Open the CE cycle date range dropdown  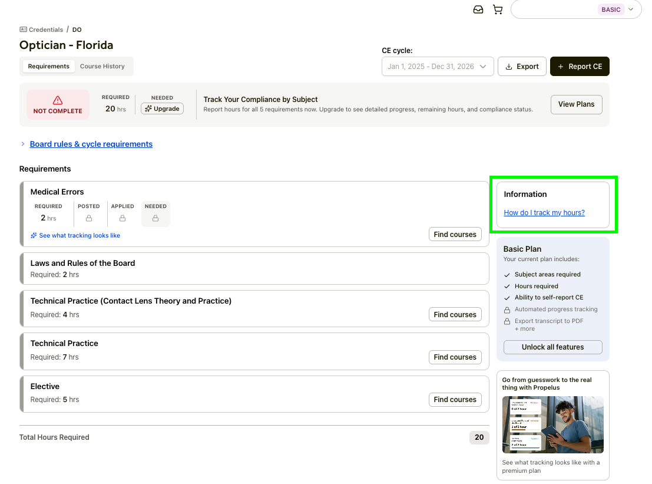coord(438,67)
